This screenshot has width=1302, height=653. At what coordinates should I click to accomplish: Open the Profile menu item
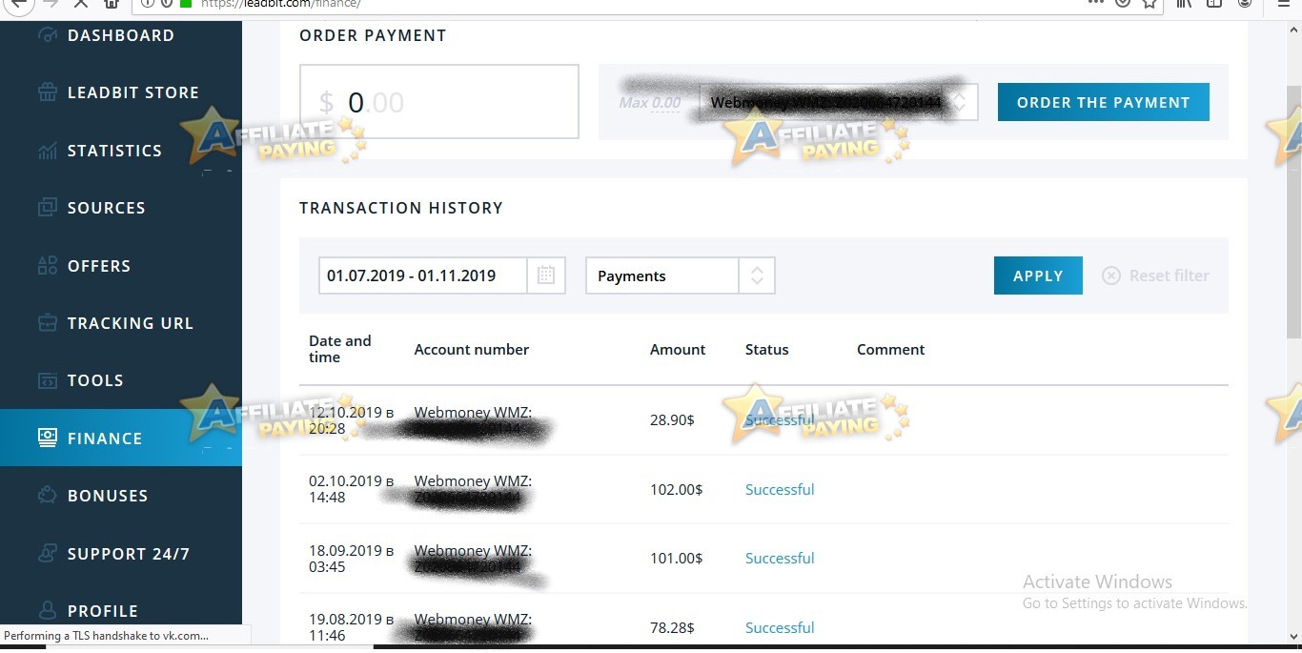click(x=121, y=610)
